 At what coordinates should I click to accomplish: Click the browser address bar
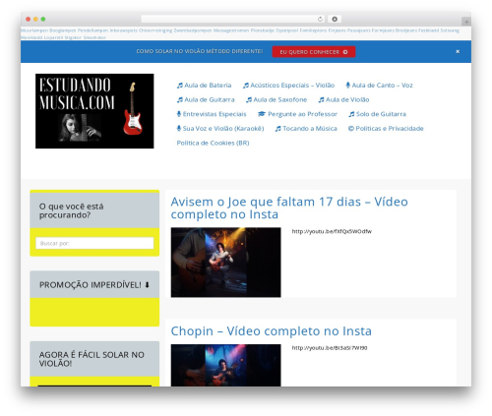[233, 19]
